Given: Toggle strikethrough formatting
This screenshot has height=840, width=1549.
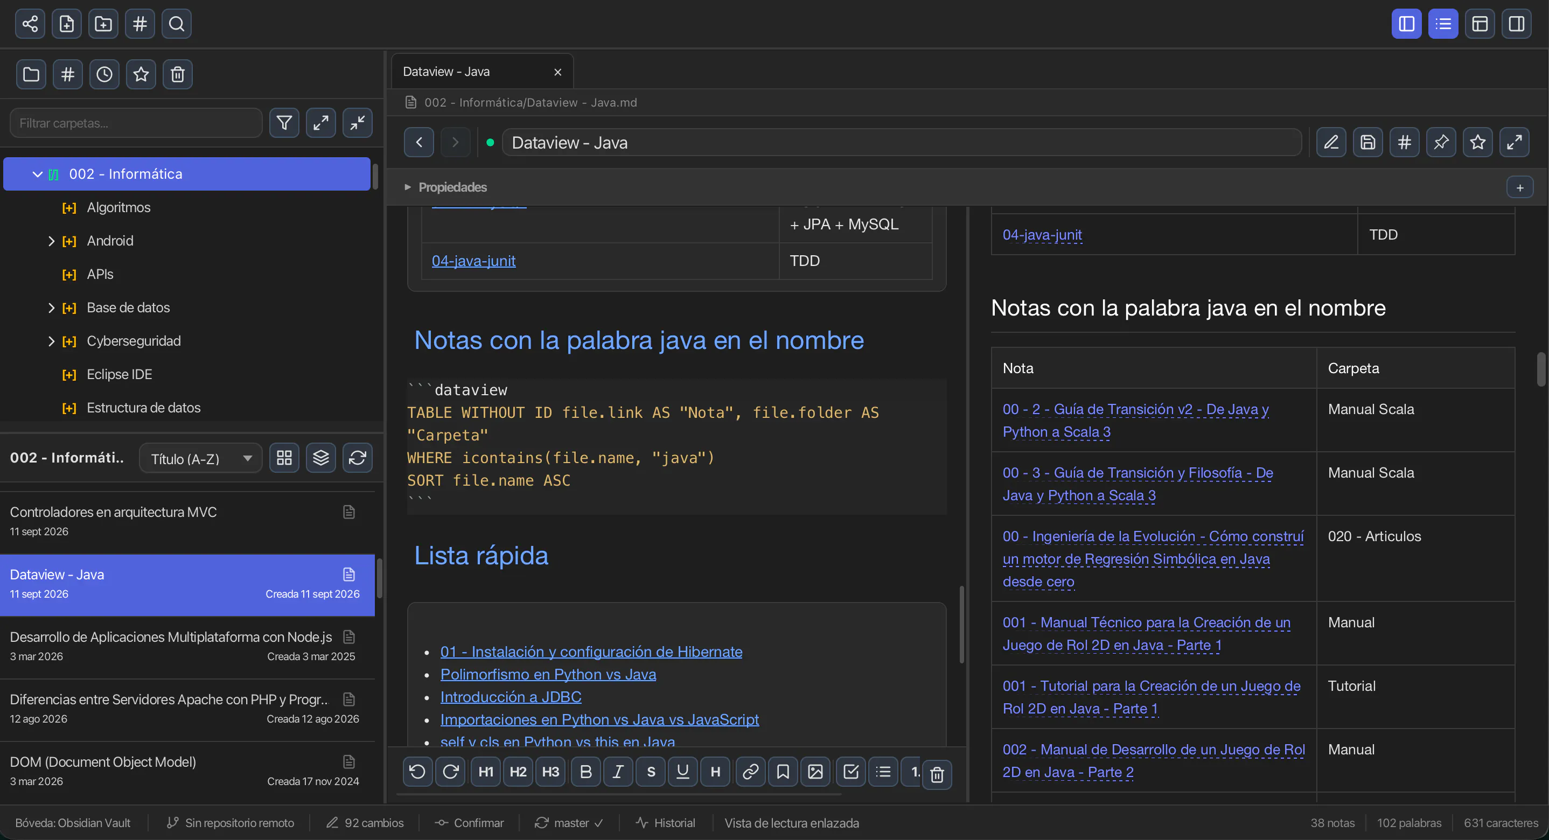Looking at the screenshot, I should (651, 772).
